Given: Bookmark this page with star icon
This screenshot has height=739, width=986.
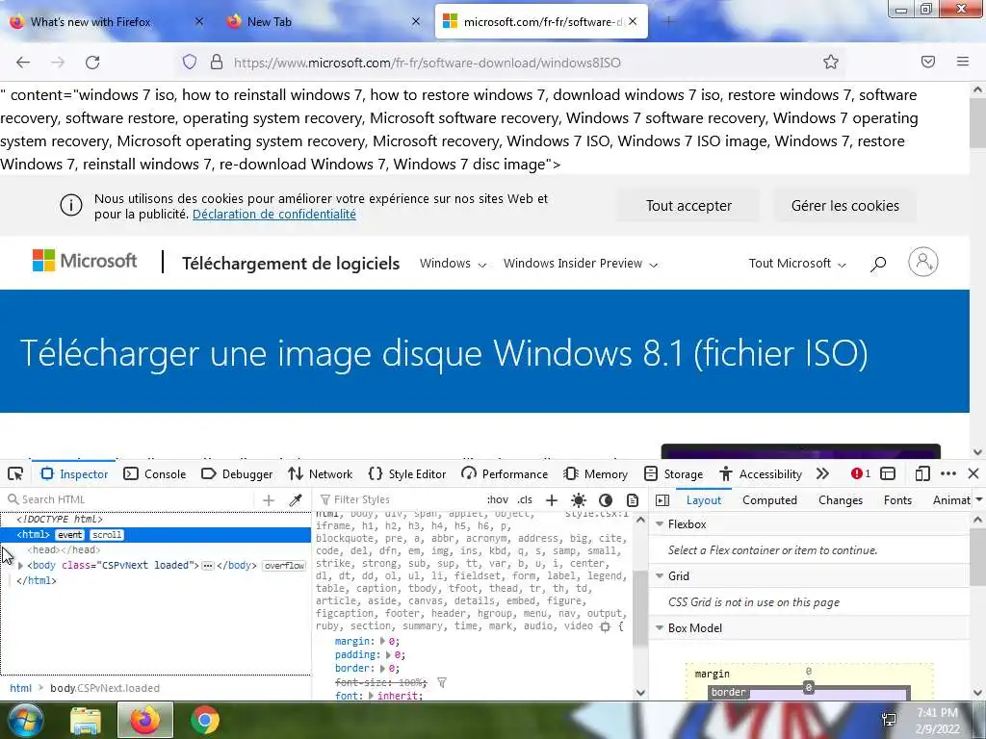Looking at the screenshot, I should pyautogui.click(x=831, y=62).
